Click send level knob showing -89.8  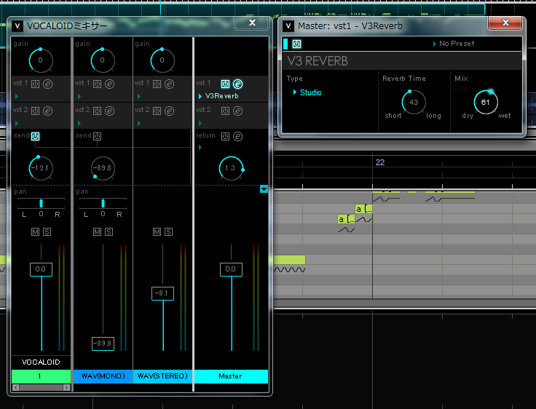(103, 168)
